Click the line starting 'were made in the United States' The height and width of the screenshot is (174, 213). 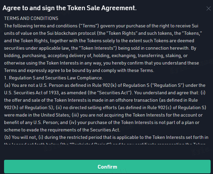103,115
